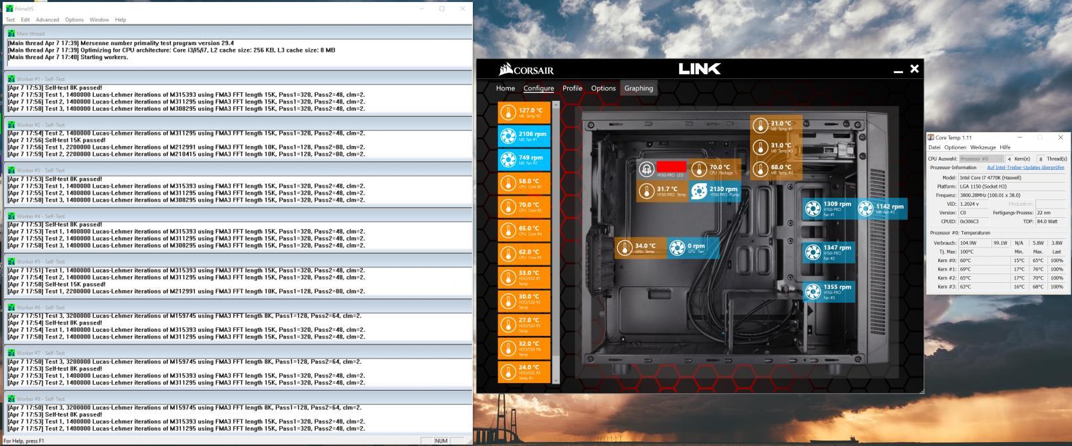1072x446 pixels.
Task: Click the MB Temp #4 68.0 °C sensor
Action: 777,170
